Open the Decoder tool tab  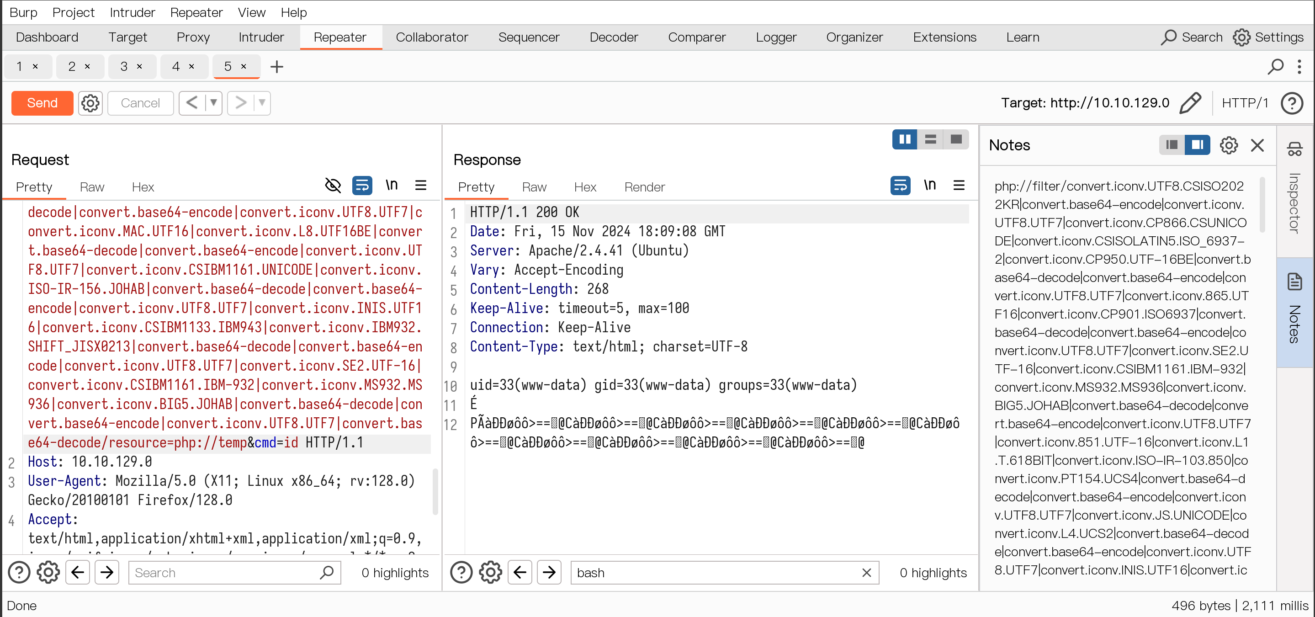tap(614, 37)
